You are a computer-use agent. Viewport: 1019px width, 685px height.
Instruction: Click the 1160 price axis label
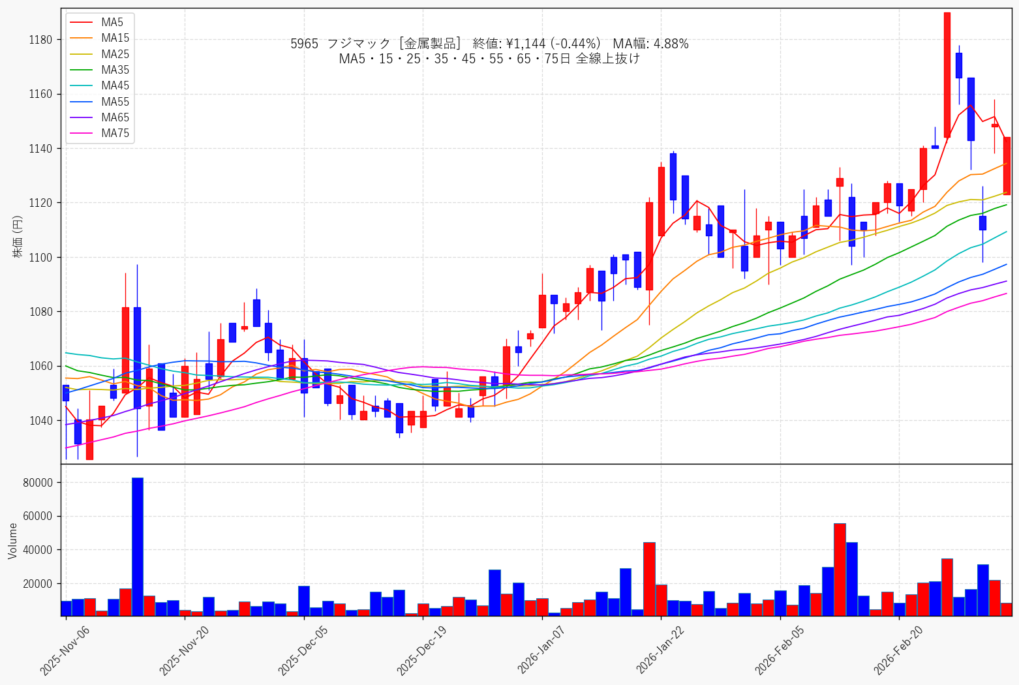pyautogui.click(x=41, y=95)
